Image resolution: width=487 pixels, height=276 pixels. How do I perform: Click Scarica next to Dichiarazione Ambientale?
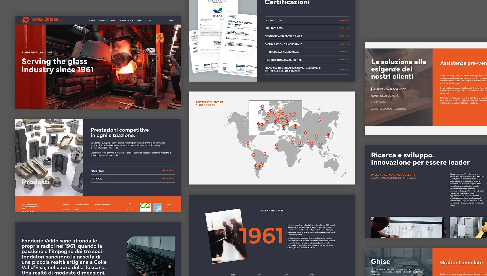(344, 44)
